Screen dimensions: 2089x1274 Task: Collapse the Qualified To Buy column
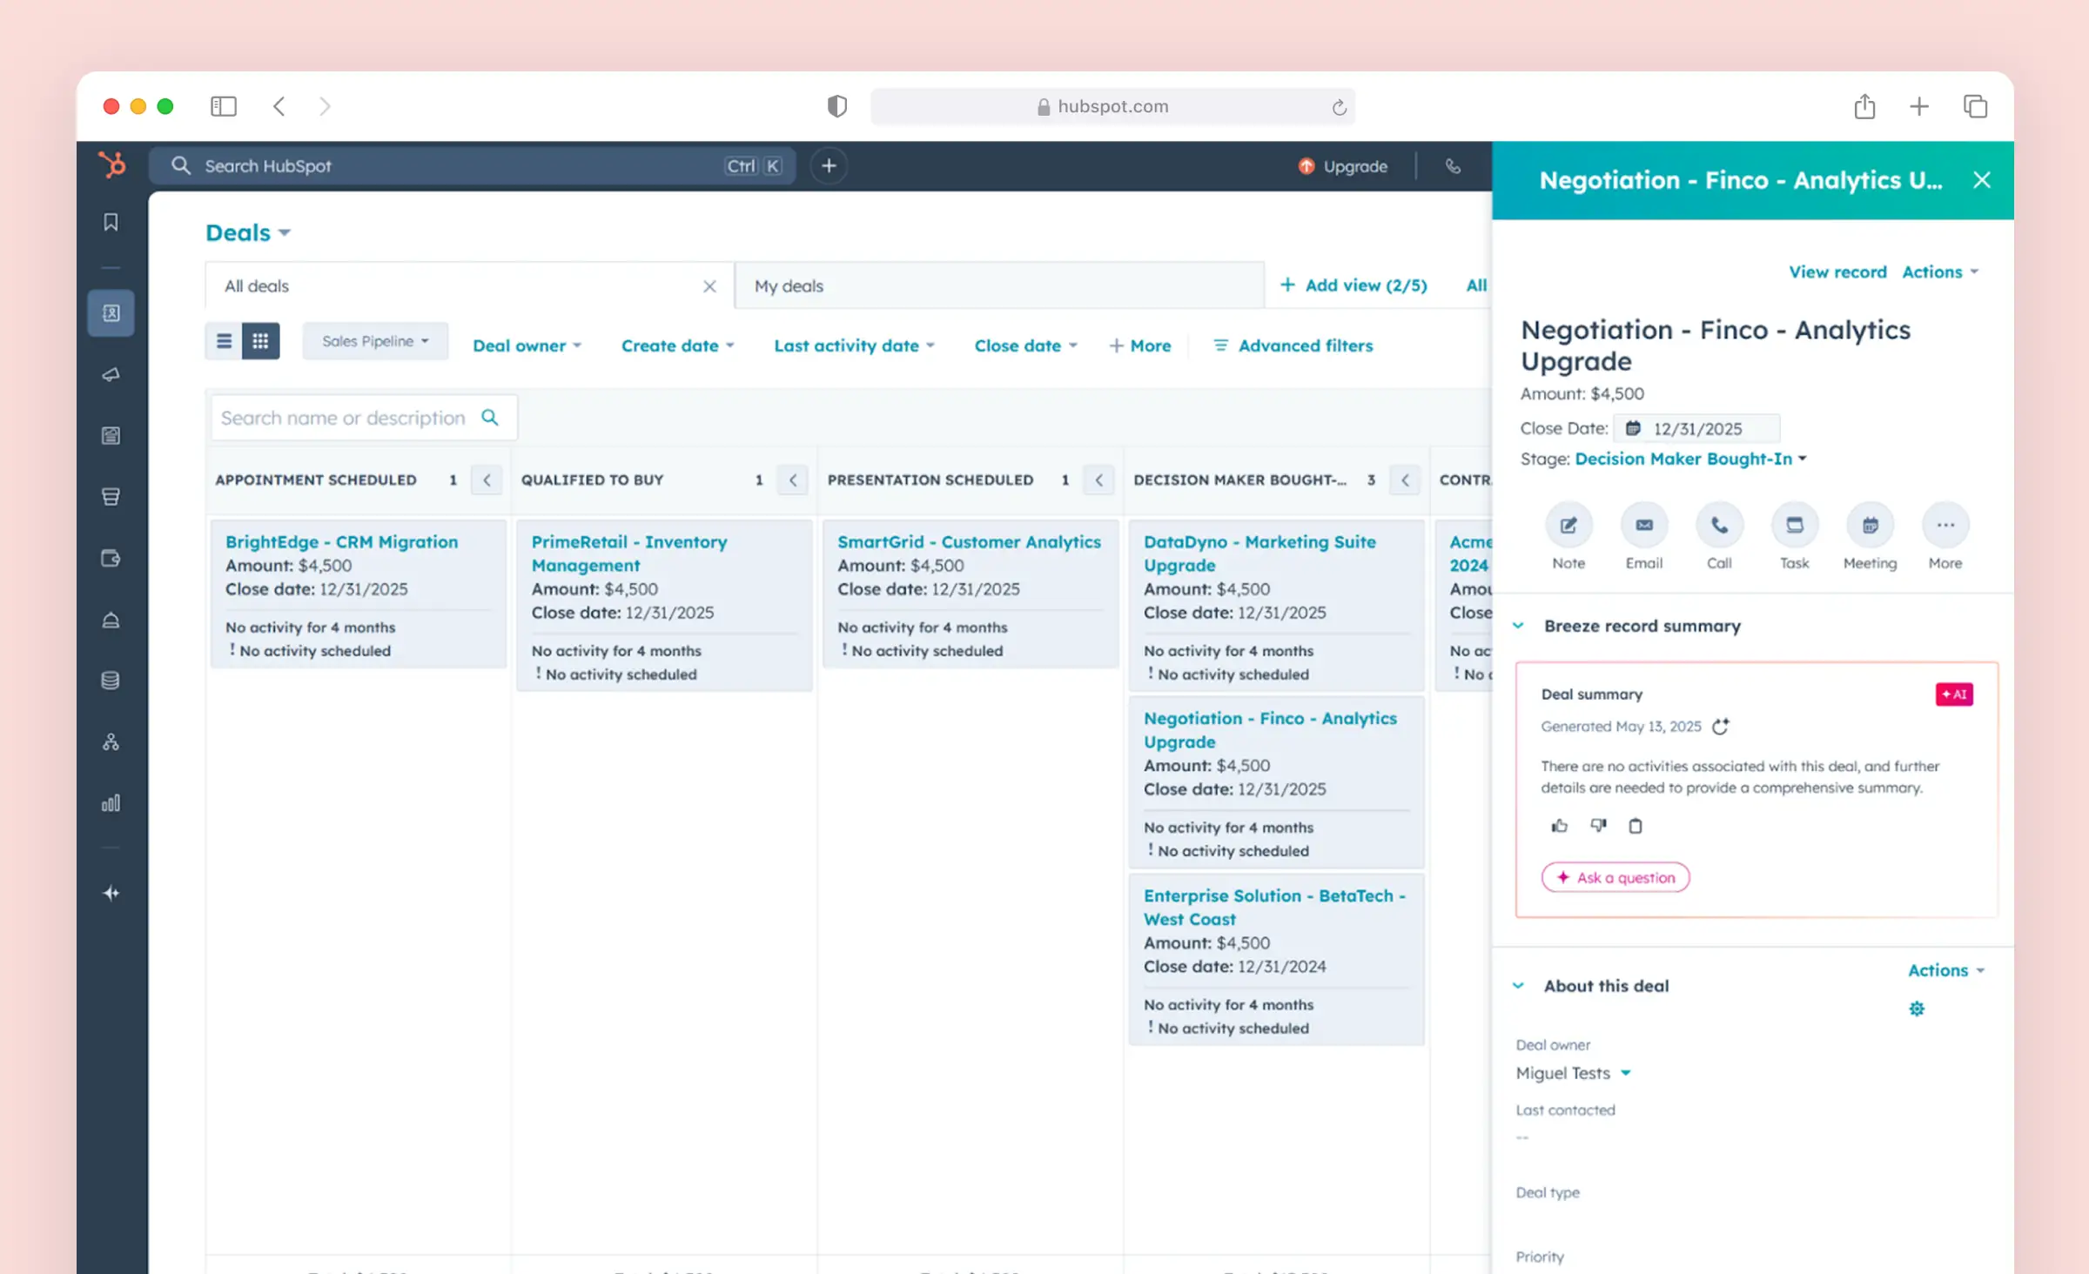point(793,479)
